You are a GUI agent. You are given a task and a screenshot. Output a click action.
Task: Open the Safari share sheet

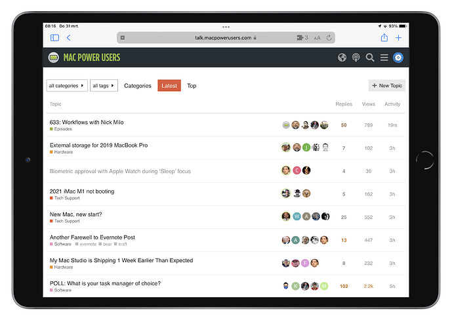click(384, 38)
